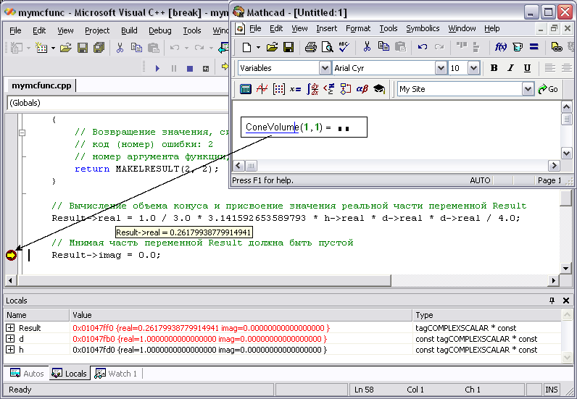Screen dimensions: 577x399
Task: Click New document icon in Mathcad toolbar
Action: coord(246,47)
